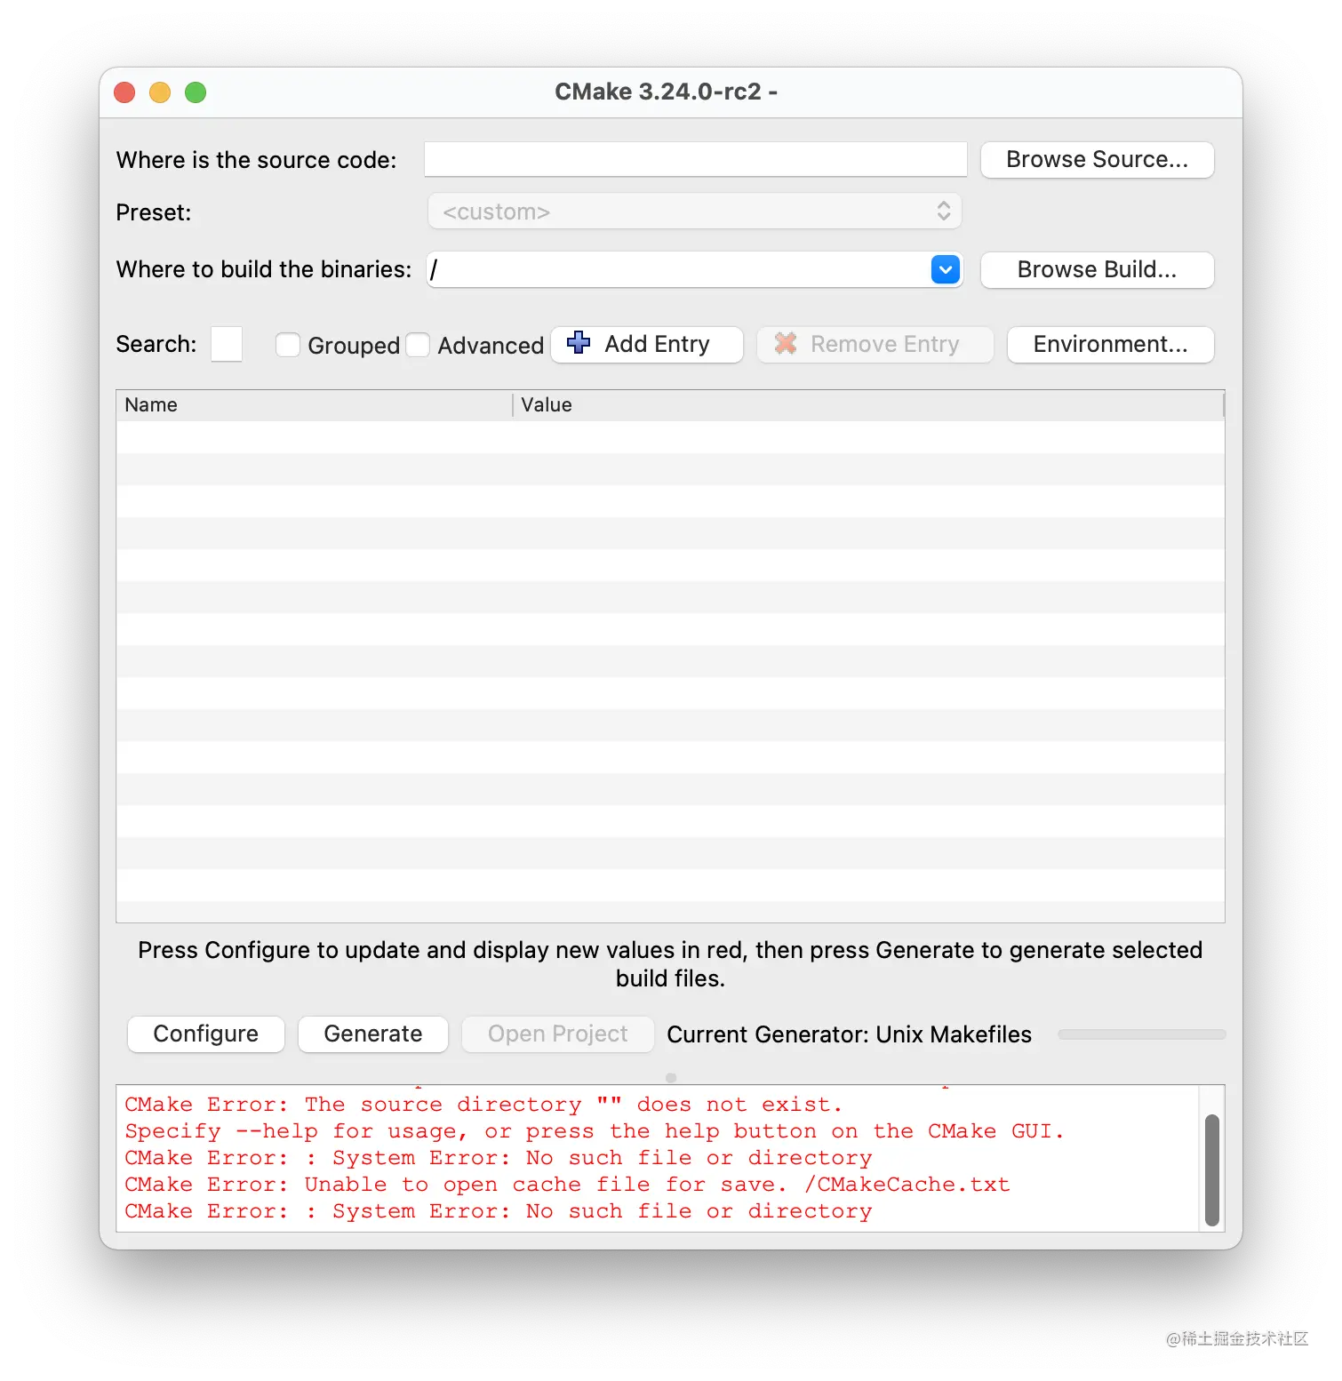The width and height of the screenshot is (1342, 1381).
Task: Click the source code path input field
Action: 695,160
